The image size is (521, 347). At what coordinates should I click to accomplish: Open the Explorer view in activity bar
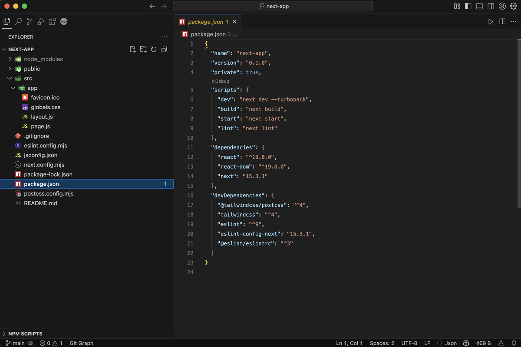click(7, 21)
